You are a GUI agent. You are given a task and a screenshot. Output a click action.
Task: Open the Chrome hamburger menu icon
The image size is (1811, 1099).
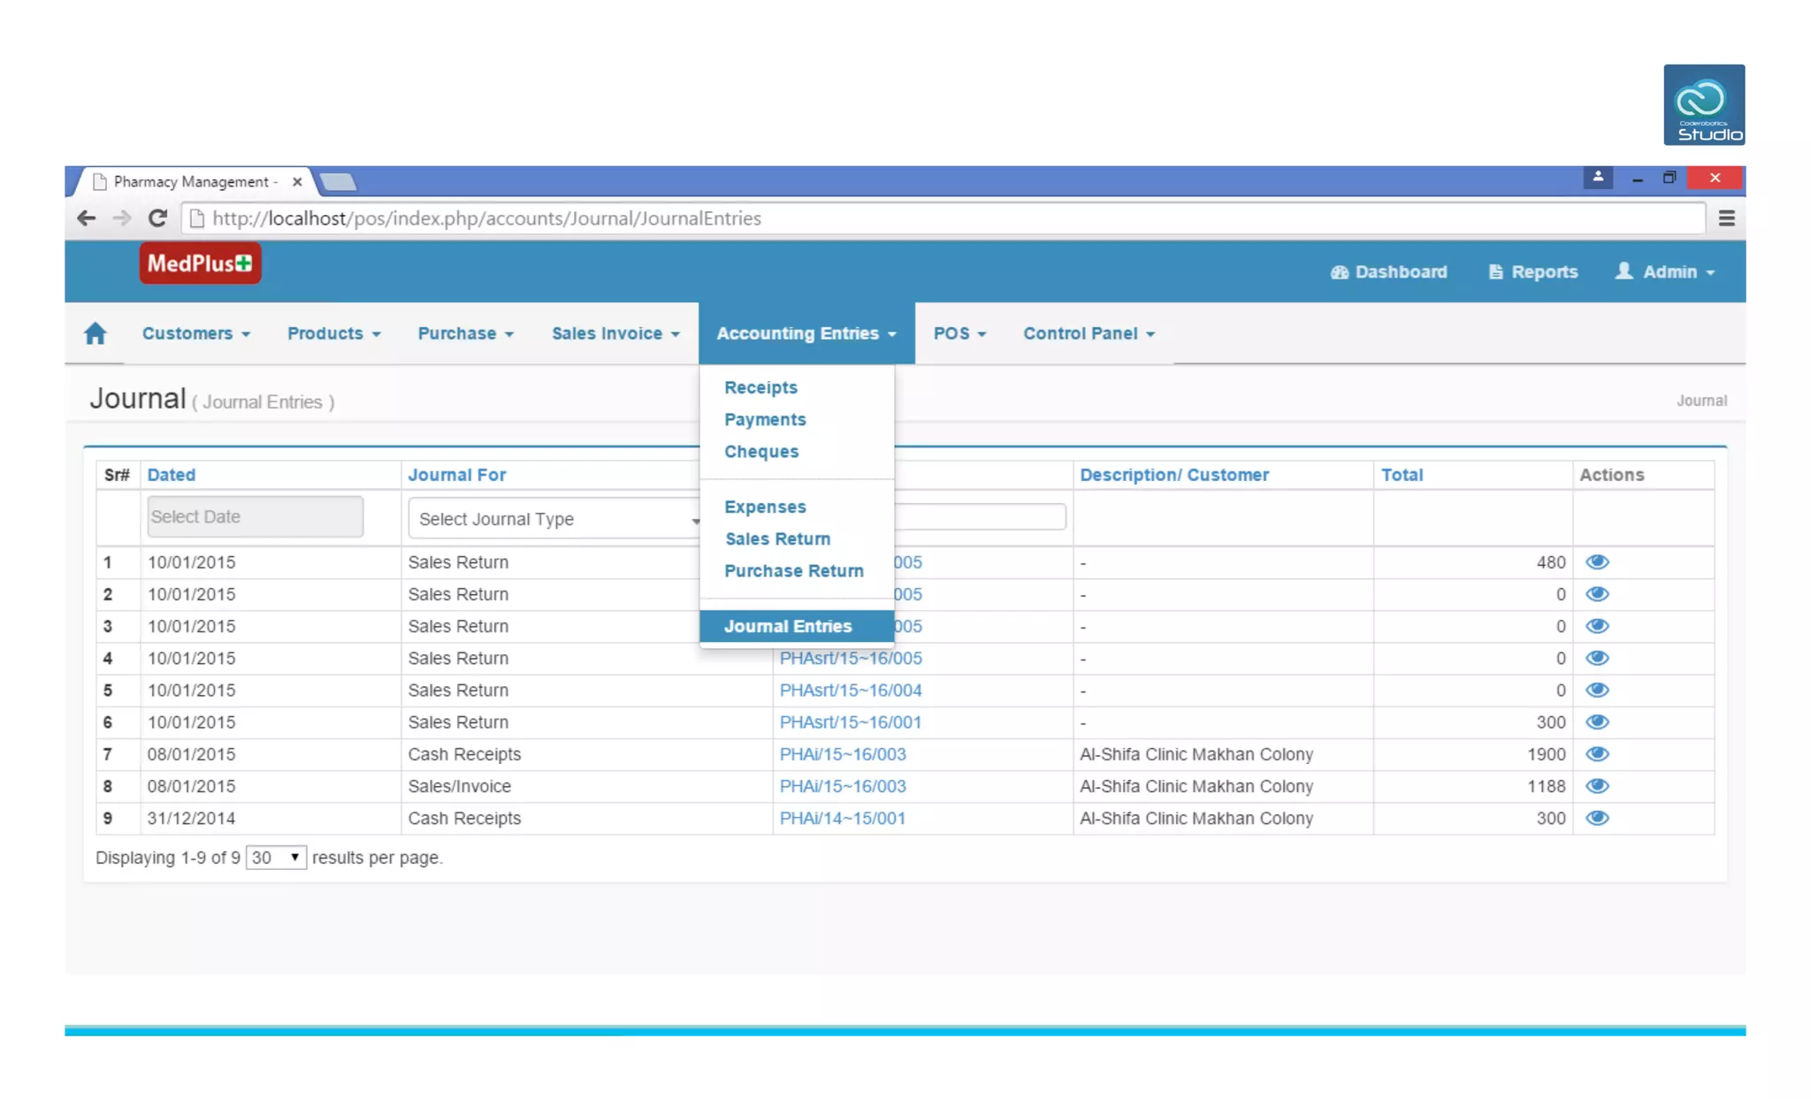[1726, 218]
